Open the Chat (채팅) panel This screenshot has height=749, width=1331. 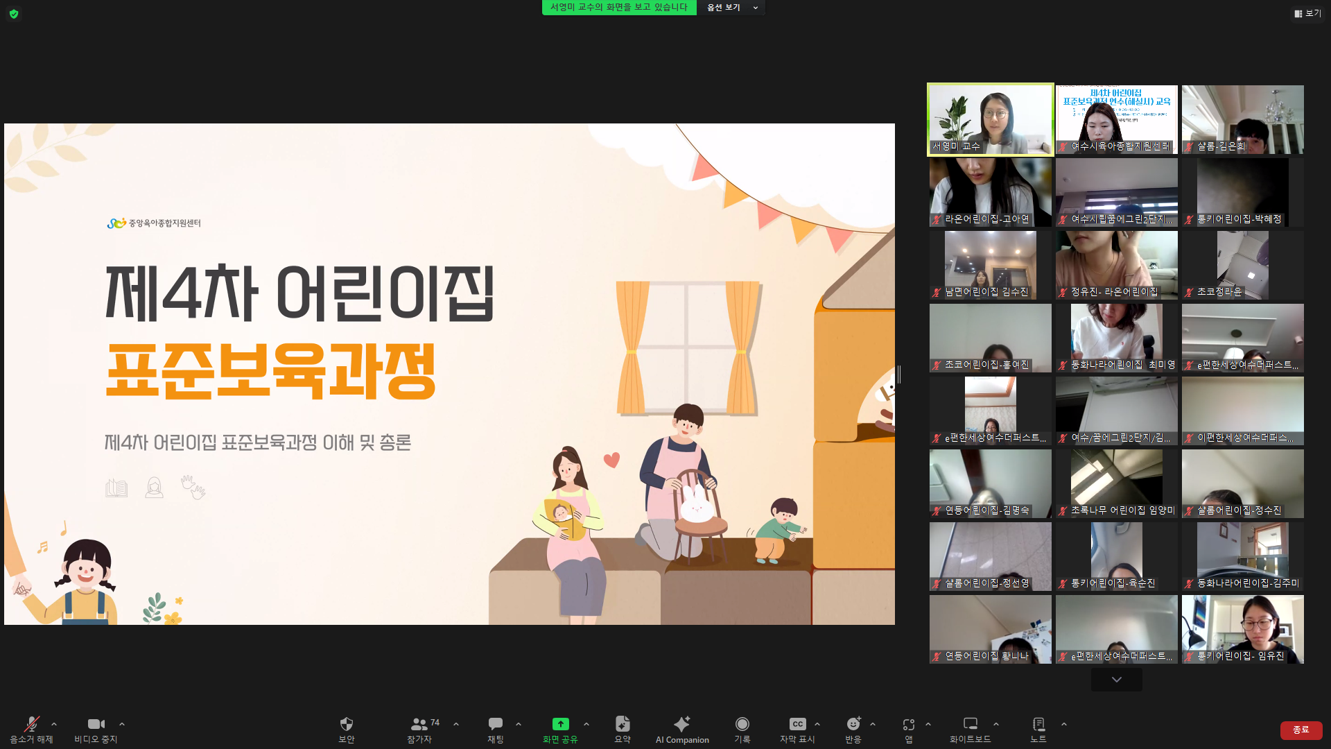495,725
